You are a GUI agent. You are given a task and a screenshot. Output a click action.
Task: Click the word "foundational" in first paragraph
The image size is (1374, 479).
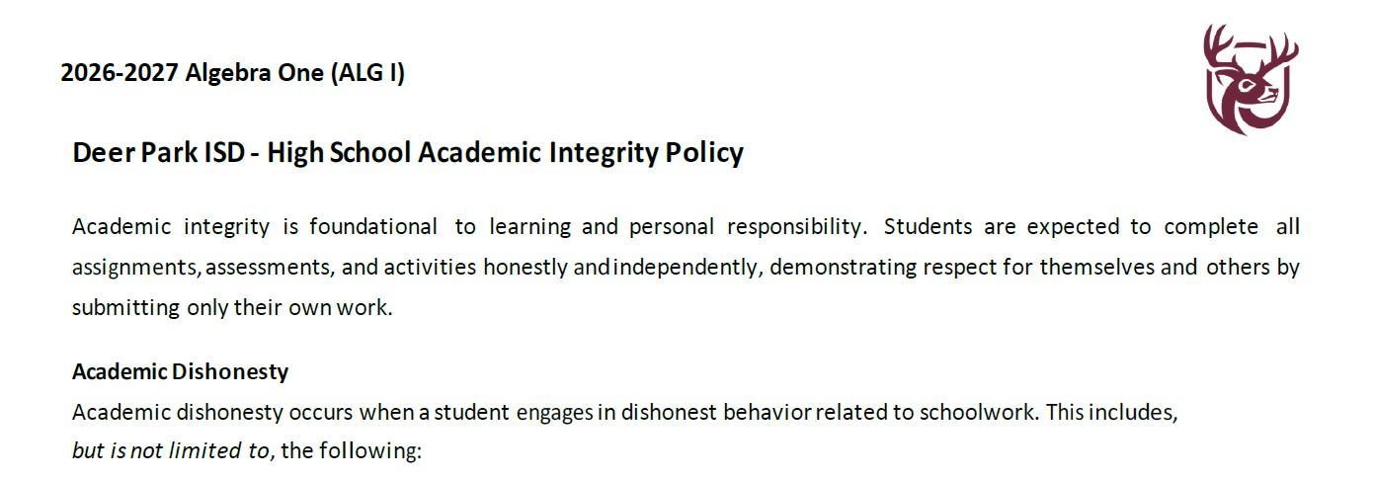pyautogui.click(x=372, y=227)
